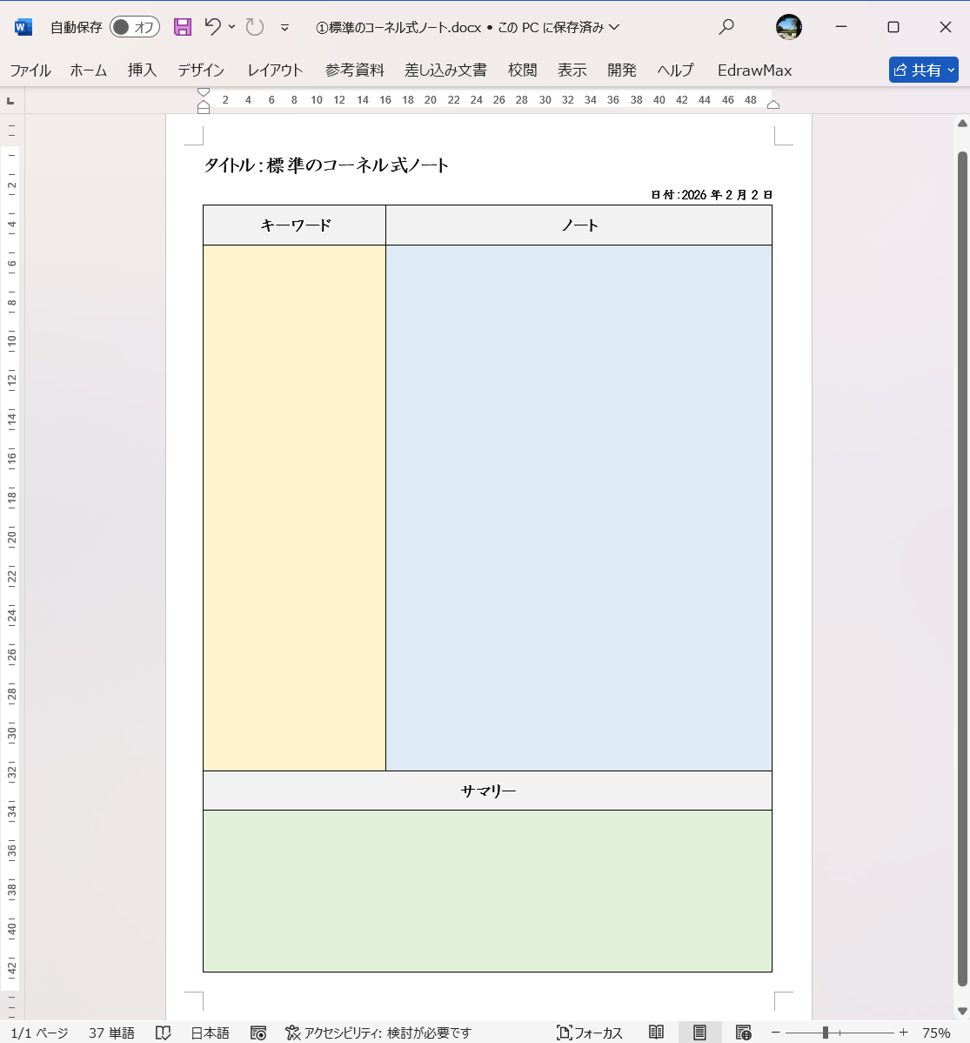Viewport: 970px width, 1043px height.
Task: Open the 挿入 tab
Action: (x=142, y=71)
